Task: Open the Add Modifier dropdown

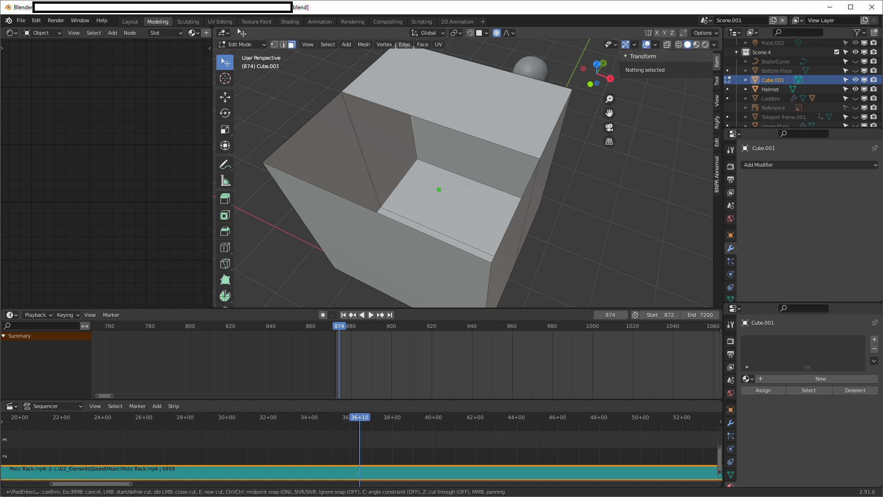Action: (x=809, y=165)
